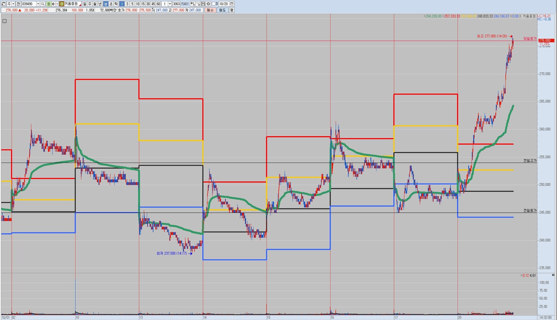Click the speaker sound icon
Image resolution: width=557 pixels, height=320 pixels.
[53, 4]
